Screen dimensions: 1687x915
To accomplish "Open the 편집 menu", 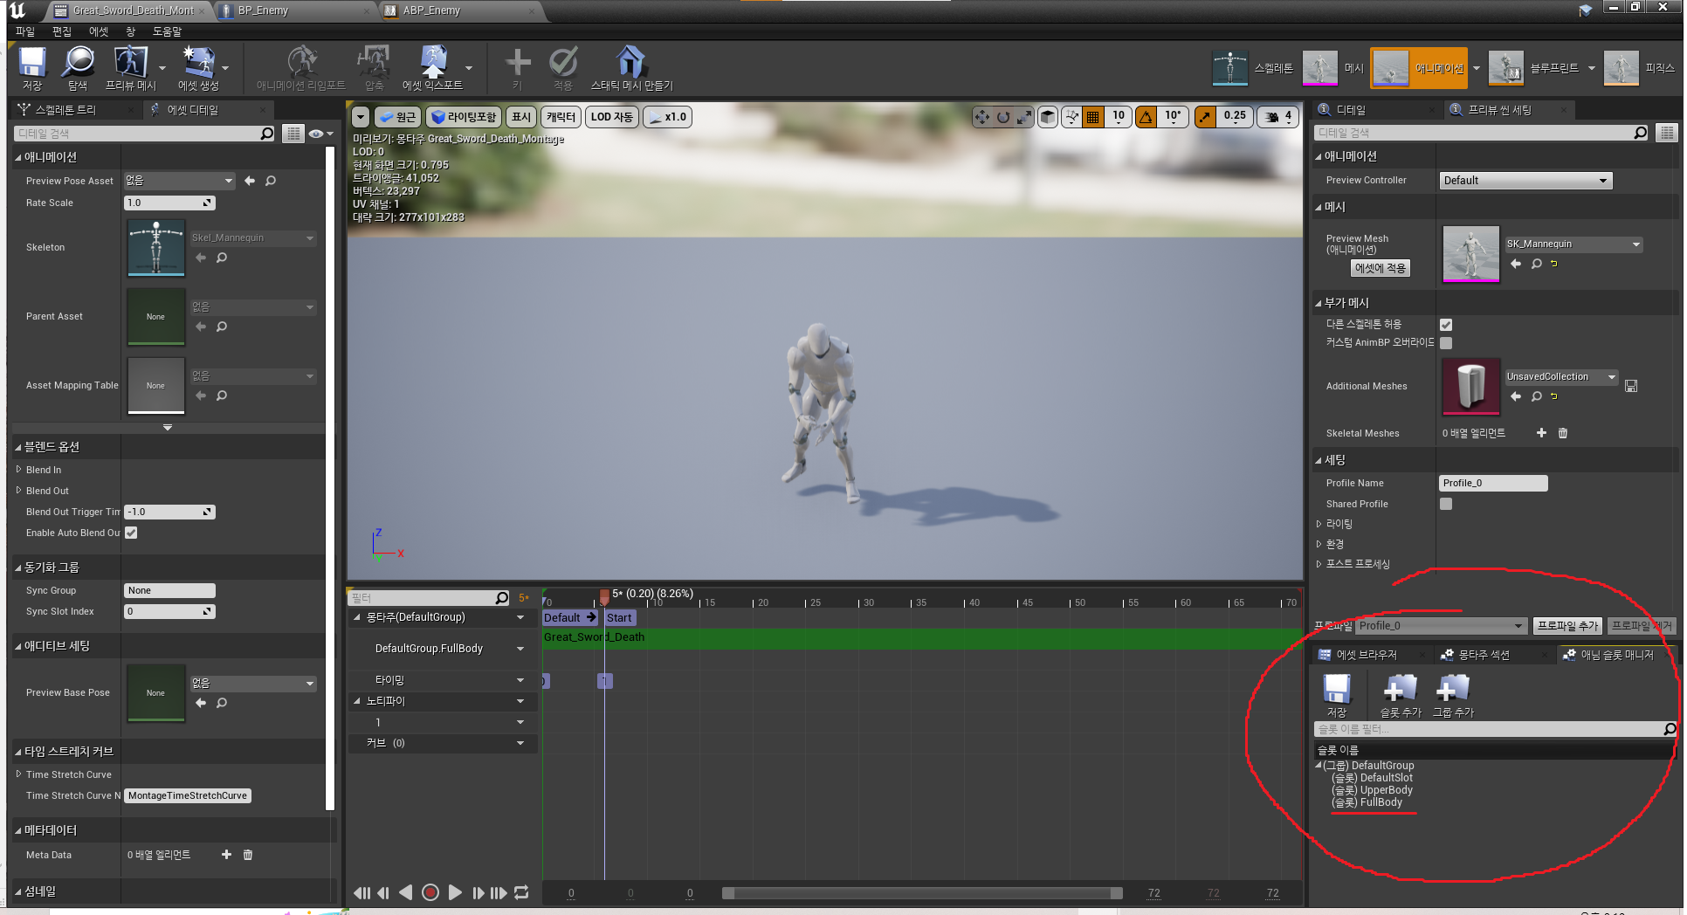I will coord(62,31).
